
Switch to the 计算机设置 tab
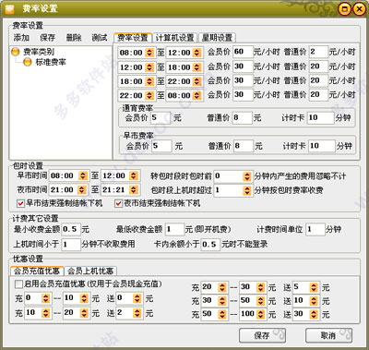tap(174, 38)
